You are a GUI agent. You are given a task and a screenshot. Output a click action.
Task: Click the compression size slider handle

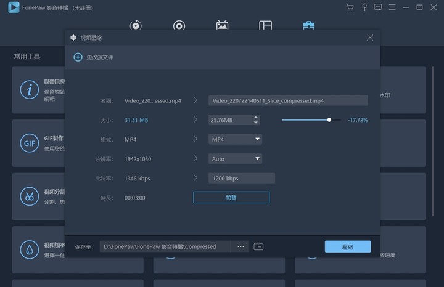[x=329, y=120]
